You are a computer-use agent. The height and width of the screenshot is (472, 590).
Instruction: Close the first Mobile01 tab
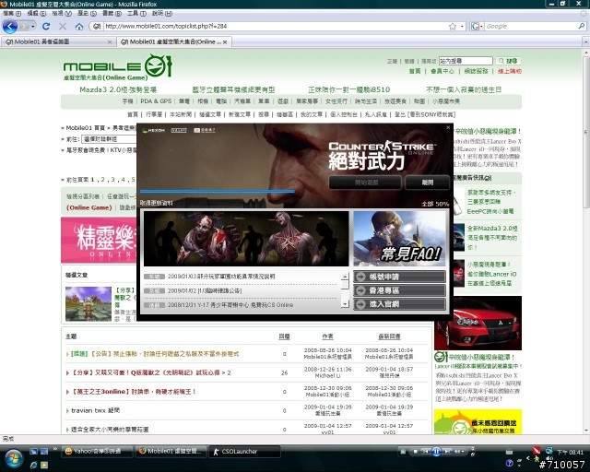click(110, 42)
